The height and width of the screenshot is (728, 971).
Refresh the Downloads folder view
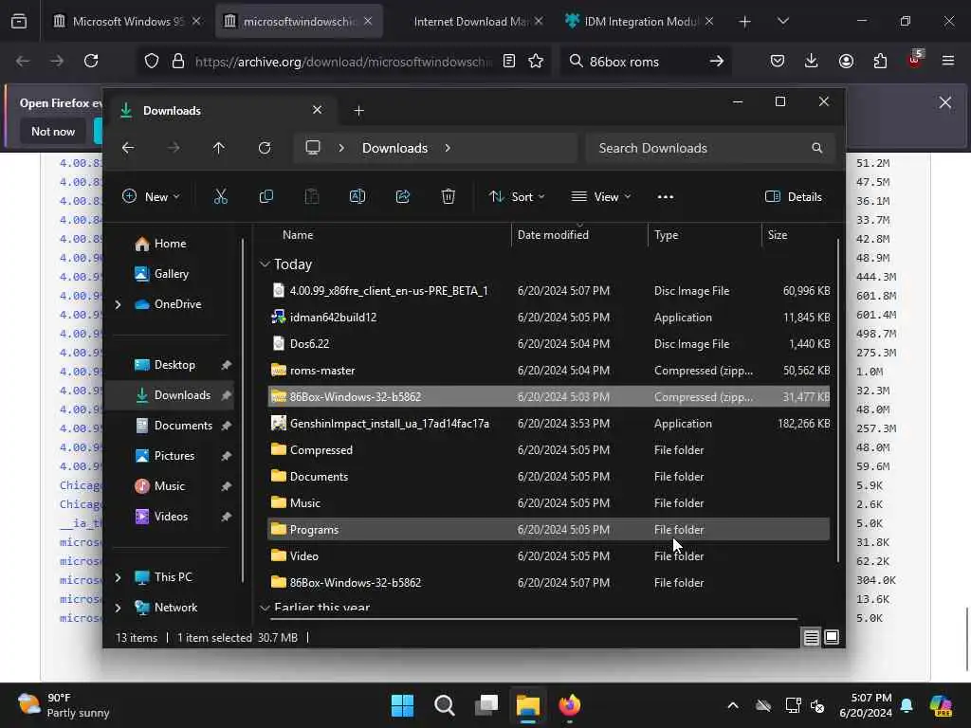[265, 148]
